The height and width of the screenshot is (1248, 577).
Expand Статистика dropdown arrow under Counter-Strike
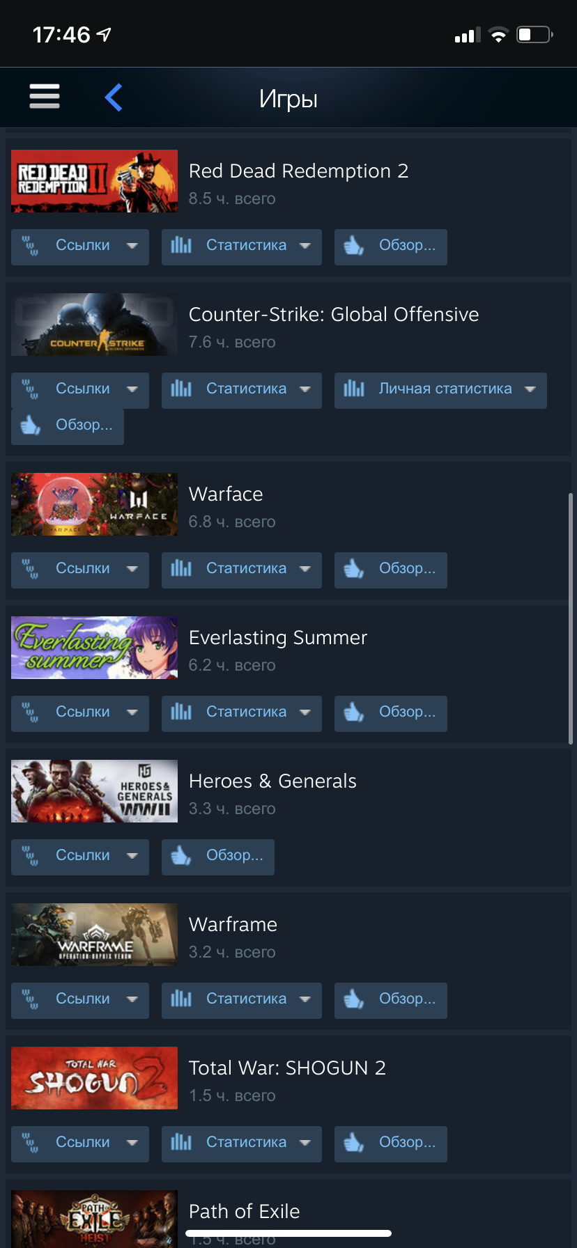tap(305, 389)
